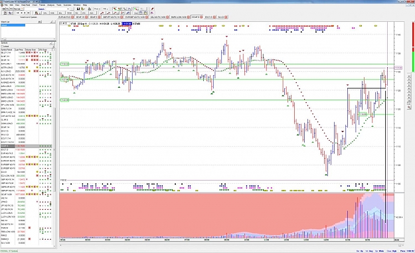
Task: Close the active ES #F:5 chart tab
Action: [201, 17]
